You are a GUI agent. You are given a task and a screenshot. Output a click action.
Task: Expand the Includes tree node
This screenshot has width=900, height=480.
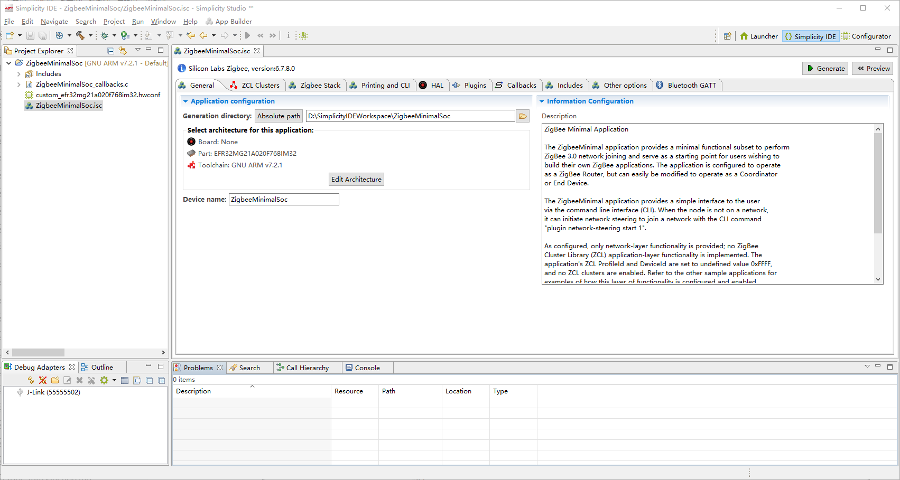point(19,74)
